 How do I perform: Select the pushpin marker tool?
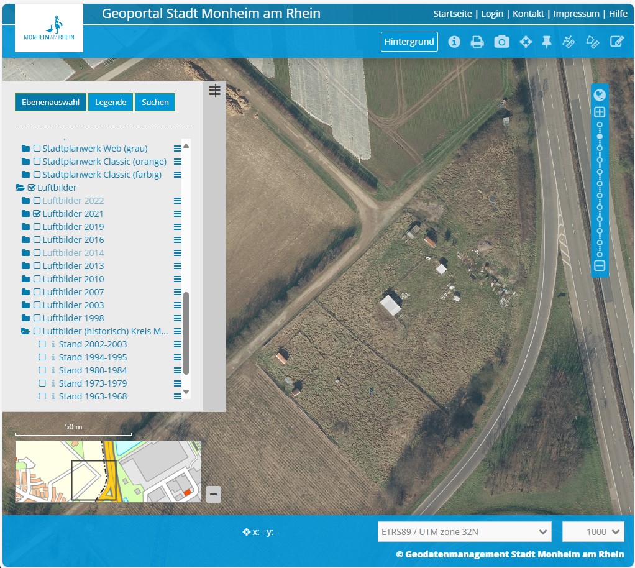click(547, 42)
